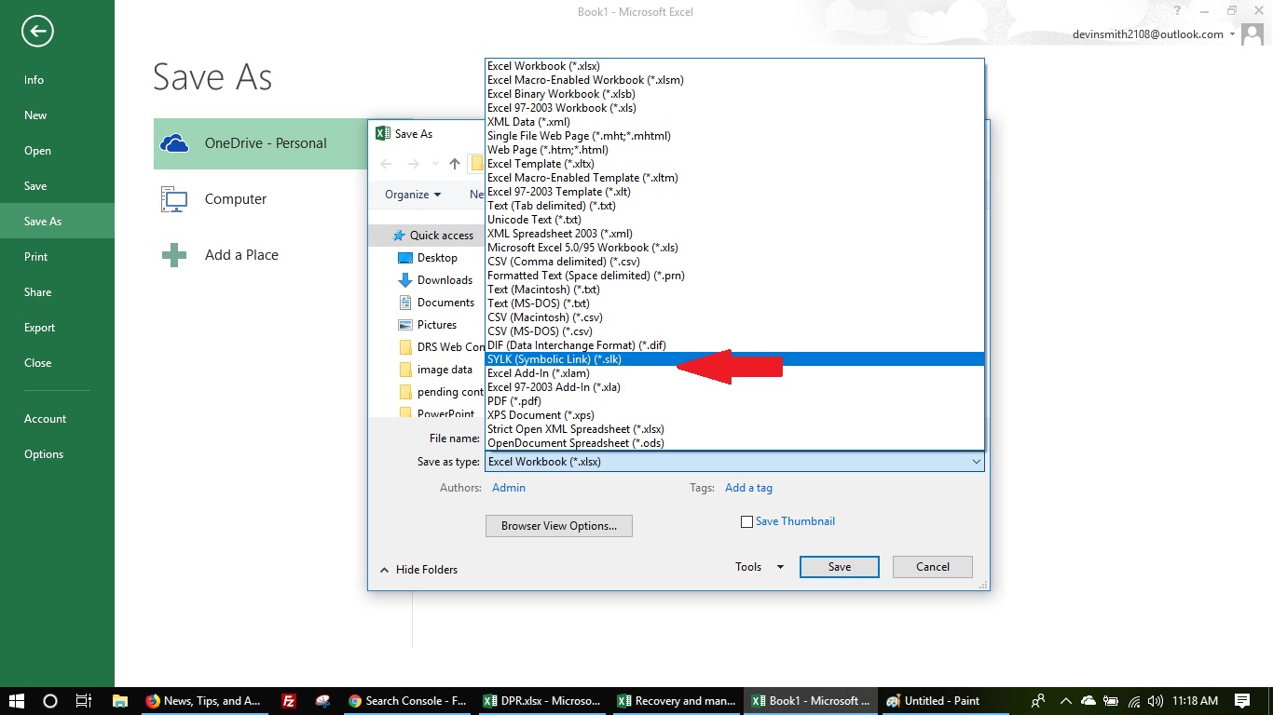
Task: Choose the Computer location icon
Action: tap(174, 199)
